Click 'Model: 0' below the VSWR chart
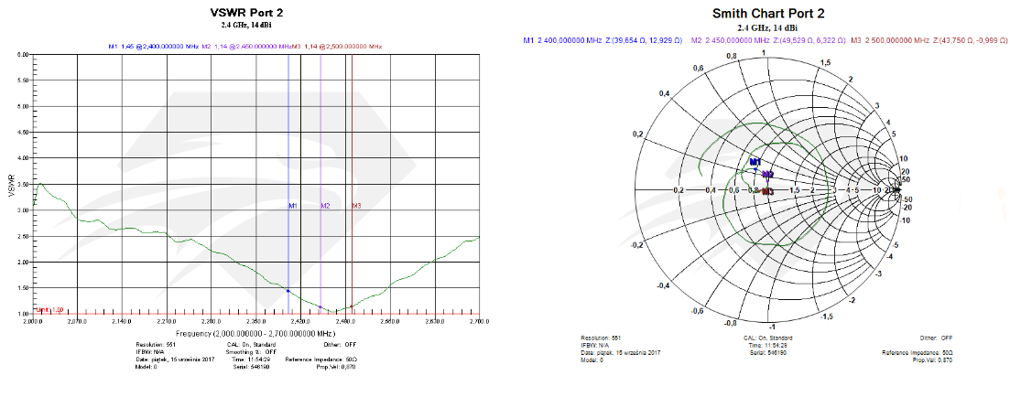 click(x=147, y=367)
